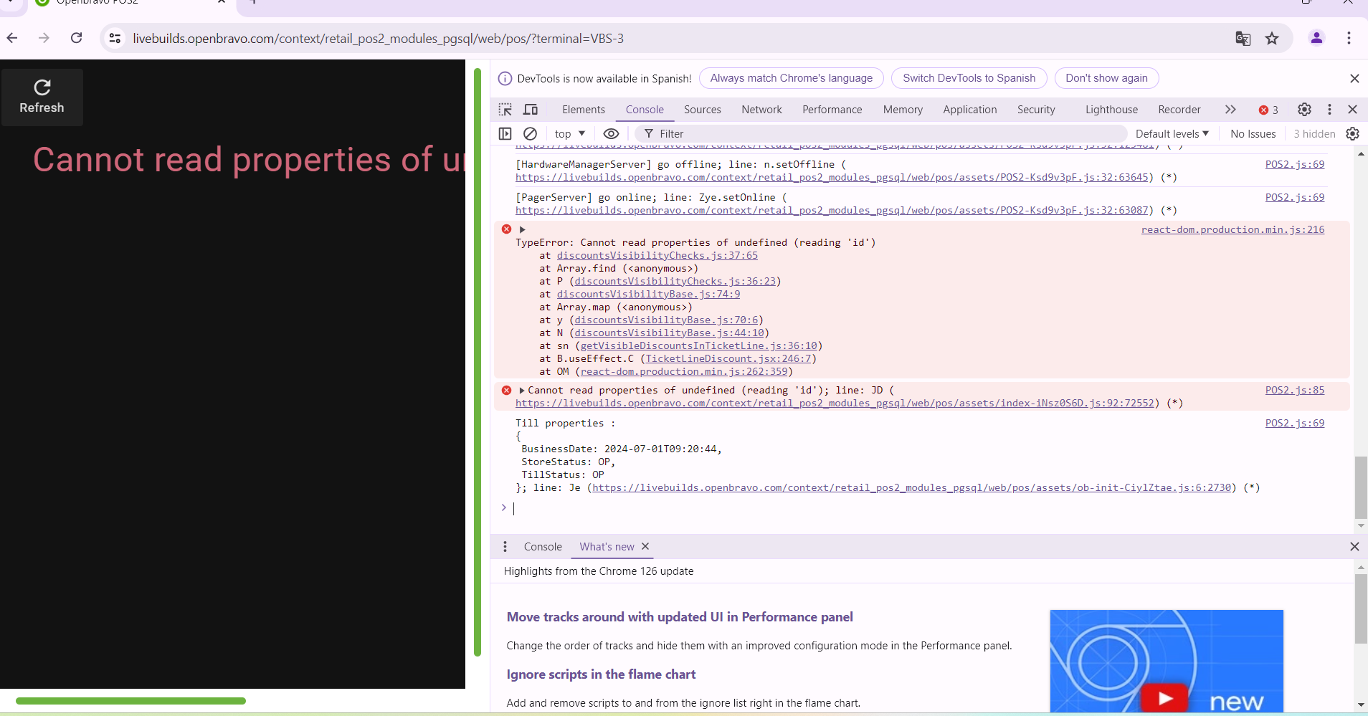Open the top JavaScript context dropdown
Viewport: 1368px width, 716px height.
(570, 134)
